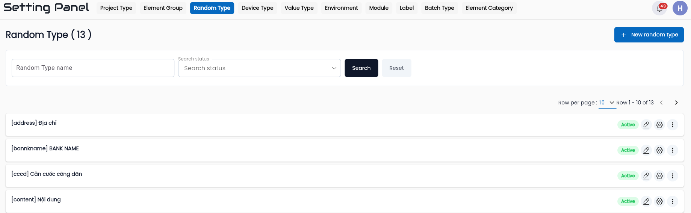Focus the Random Type name field

pyautogui.click(x=93, y=68)
